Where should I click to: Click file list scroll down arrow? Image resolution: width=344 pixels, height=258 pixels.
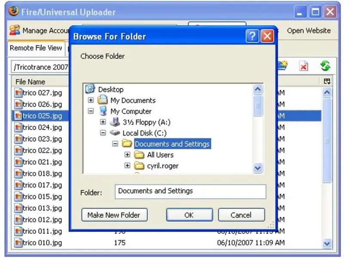click(327, 243)
